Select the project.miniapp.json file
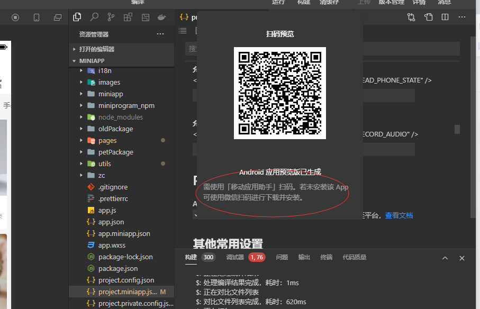Screen dimensions: 480x309 point(122,292)
